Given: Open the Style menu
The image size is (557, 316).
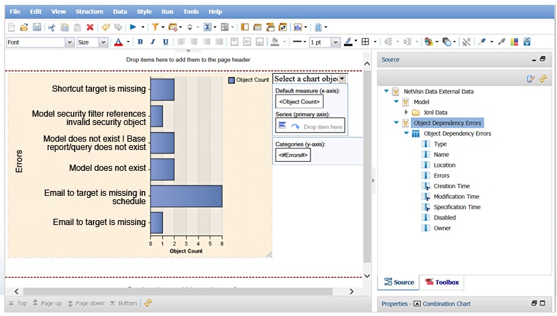Looking at the screenshot, I should (x=144, y=12).
